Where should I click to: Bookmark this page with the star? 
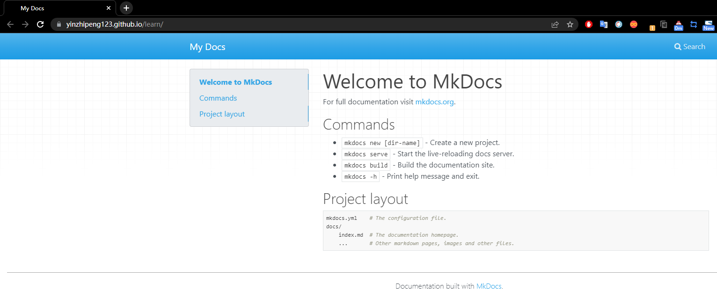tap(570, 24)
